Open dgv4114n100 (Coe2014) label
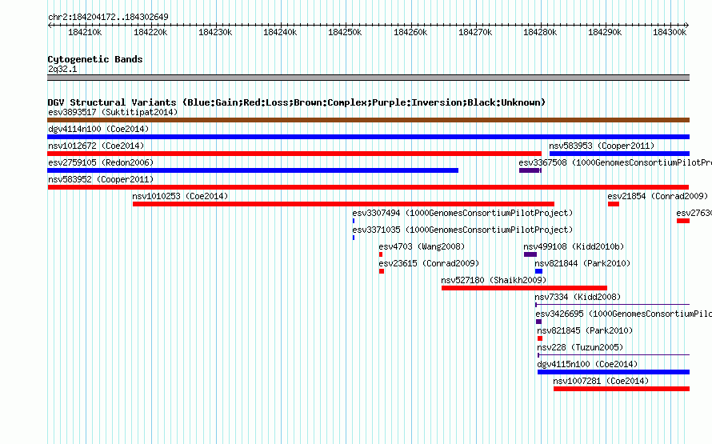712x444 pixels. tap(98, 129)
